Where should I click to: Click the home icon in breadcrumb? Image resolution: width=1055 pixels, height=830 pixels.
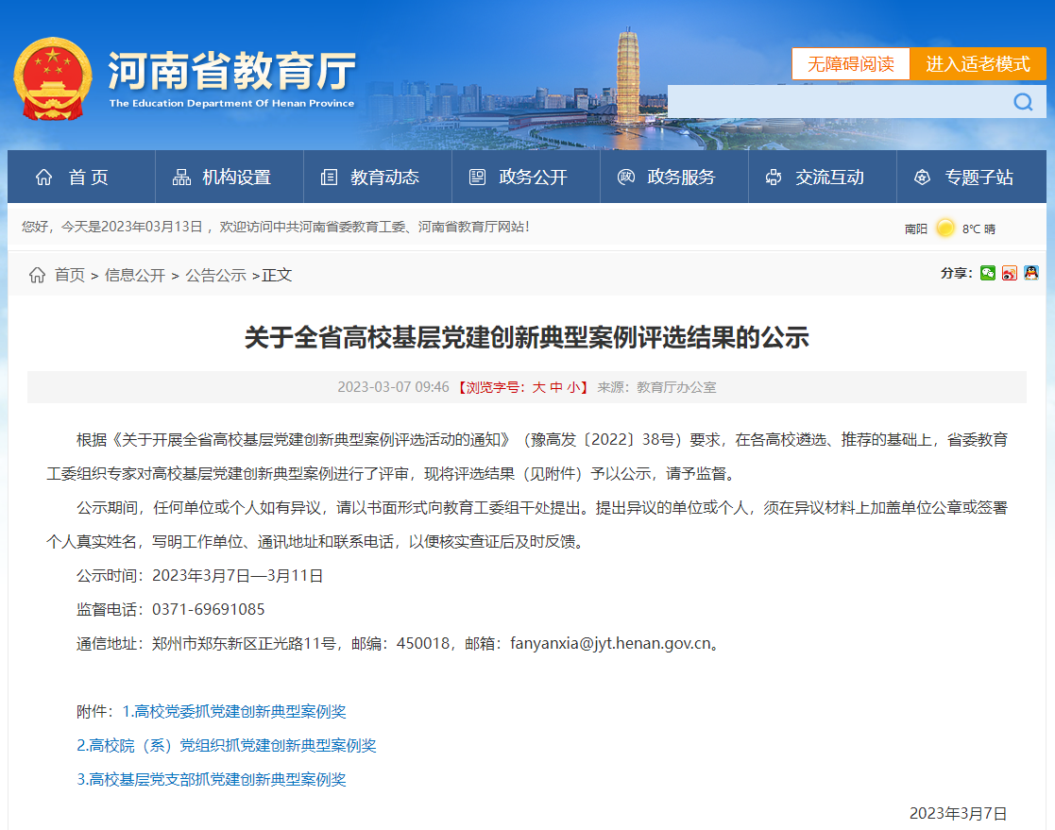click(37, 275)
